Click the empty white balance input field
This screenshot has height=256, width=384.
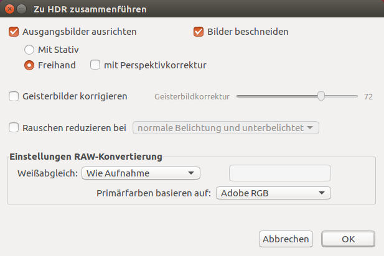(280, 173)
